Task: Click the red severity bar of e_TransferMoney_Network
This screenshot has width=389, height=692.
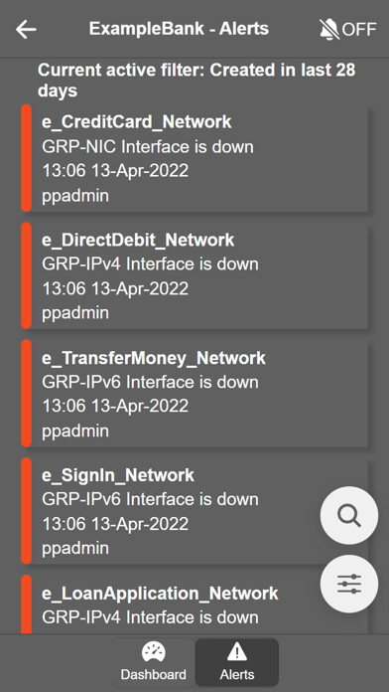Action: [x=27, y=393]
